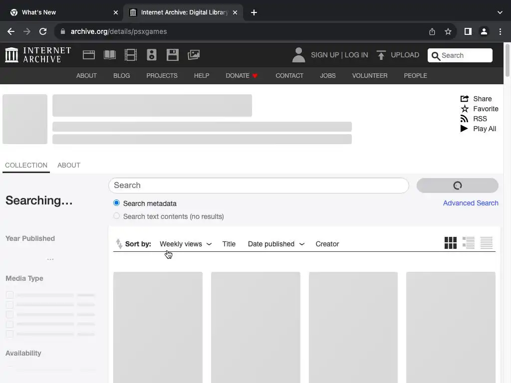Open the VOLUNTEER menu item
This screenshot has width=511, height=383.
370,76
